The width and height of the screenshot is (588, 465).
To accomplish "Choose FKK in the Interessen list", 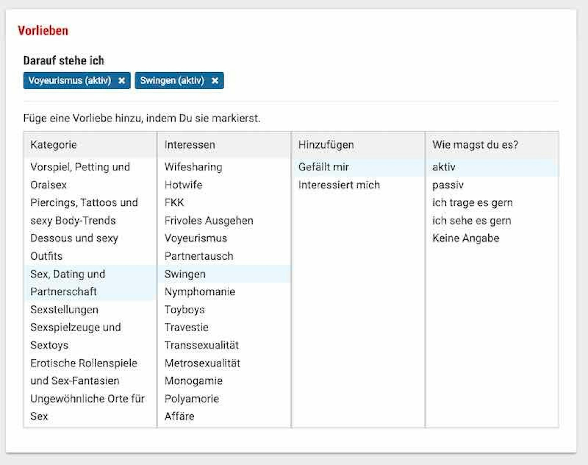I will point(174,202).
